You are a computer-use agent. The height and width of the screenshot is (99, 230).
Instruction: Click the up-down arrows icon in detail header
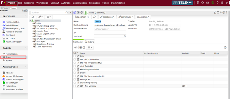point(221,12)
